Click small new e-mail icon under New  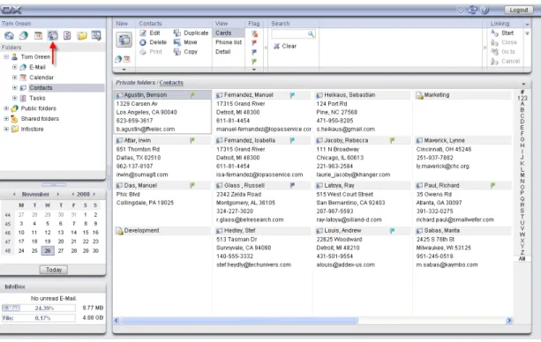pos(118,59)
